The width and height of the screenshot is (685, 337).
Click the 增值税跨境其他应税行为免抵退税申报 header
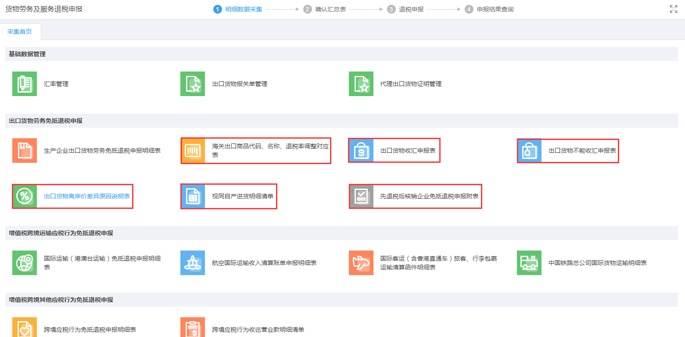coord(61,300)
